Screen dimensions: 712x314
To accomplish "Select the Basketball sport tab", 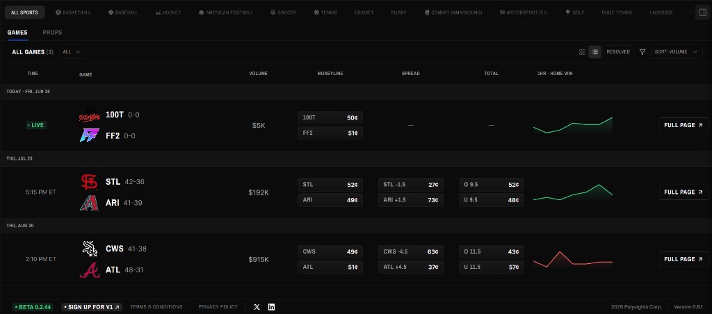I will (73, 13).
